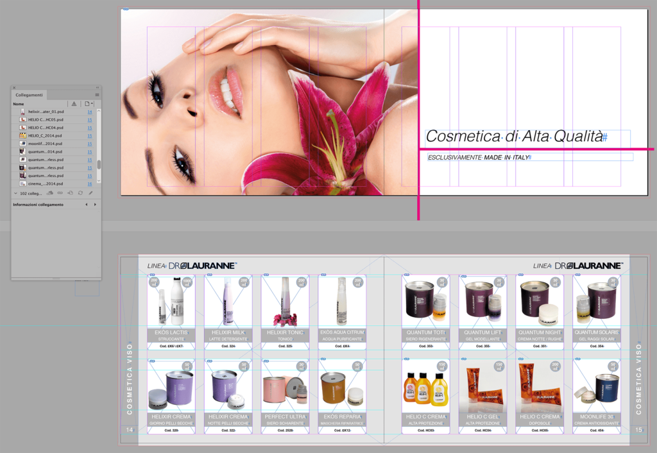
Task: Click link badge on QUANTUM SOLARIS image frame
Action: coord(577,275)
